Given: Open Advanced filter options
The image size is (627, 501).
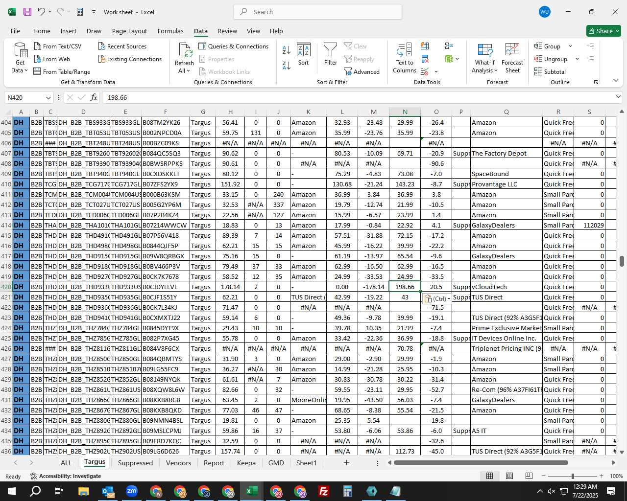Looking at the screenshot, I should [362, 71].
